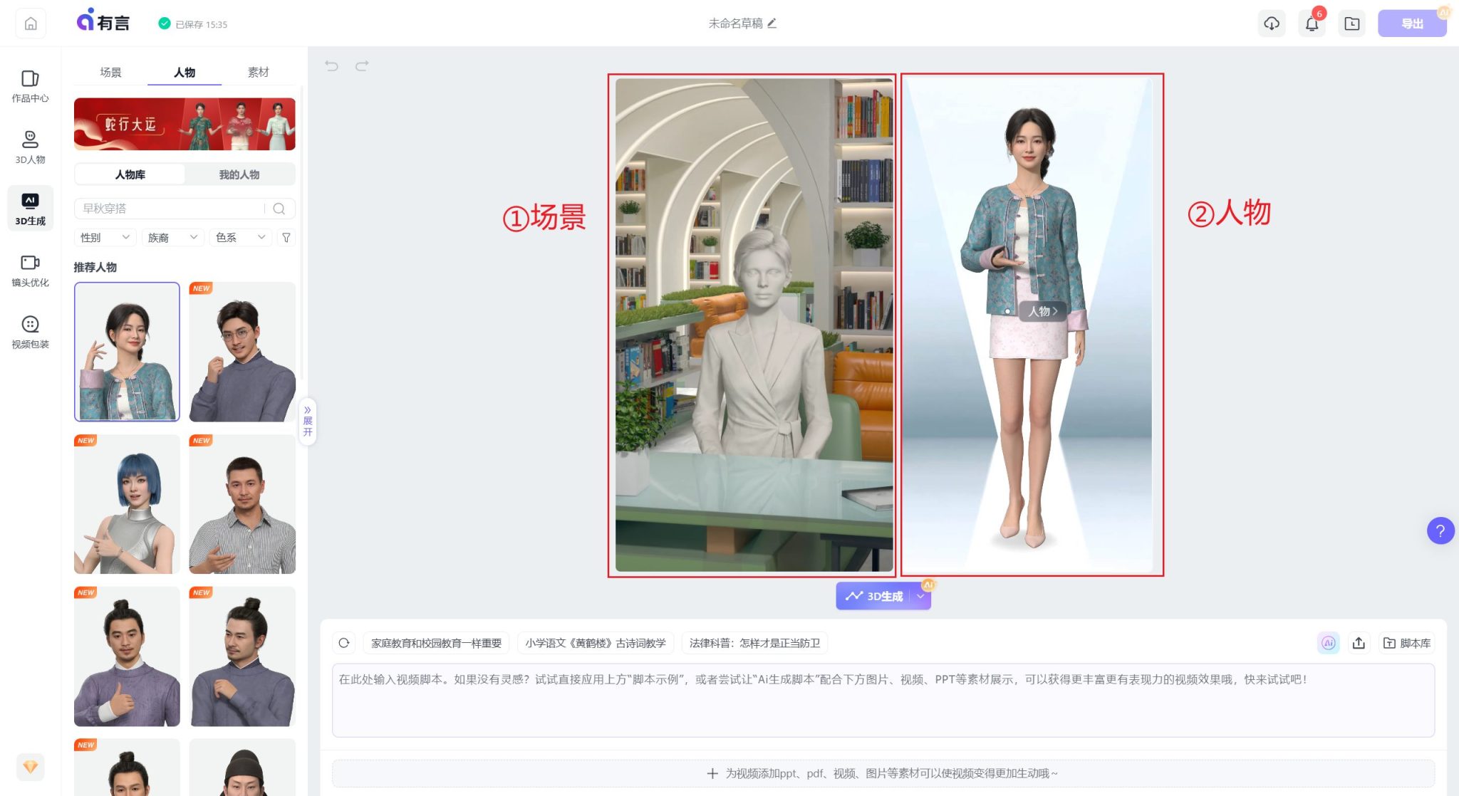1459x796 pixels.
Task: Use script example 家庭教育和校园教育一样重要
Action: point(436,643)
